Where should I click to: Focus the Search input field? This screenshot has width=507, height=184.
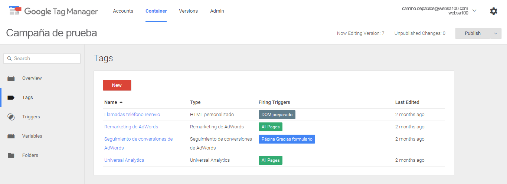[42, 59]
